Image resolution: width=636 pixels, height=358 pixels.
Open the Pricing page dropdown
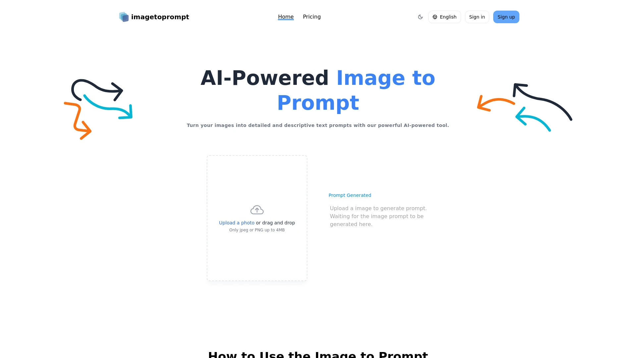point(311,17)
